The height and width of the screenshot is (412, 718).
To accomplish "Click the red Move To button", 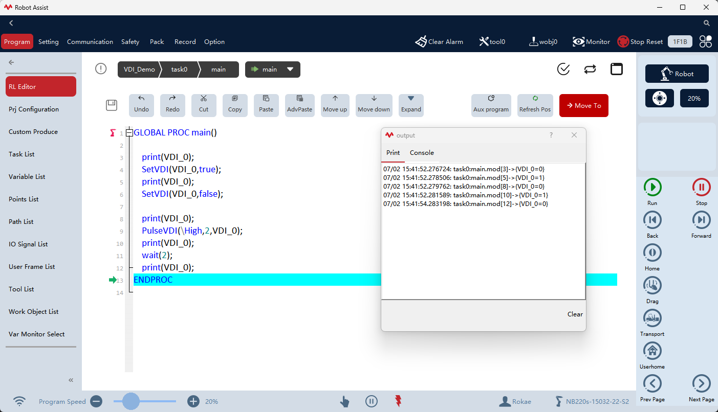I will [x=584, y=105].
